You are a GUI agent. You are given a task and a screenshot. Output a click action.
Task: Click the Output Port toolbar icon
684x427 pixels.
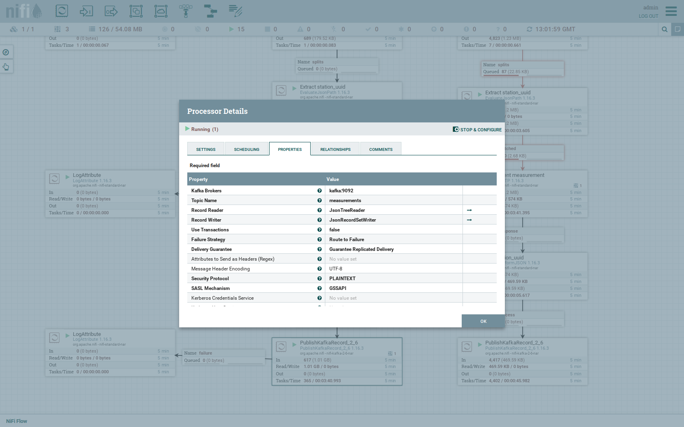click(111, 11)
